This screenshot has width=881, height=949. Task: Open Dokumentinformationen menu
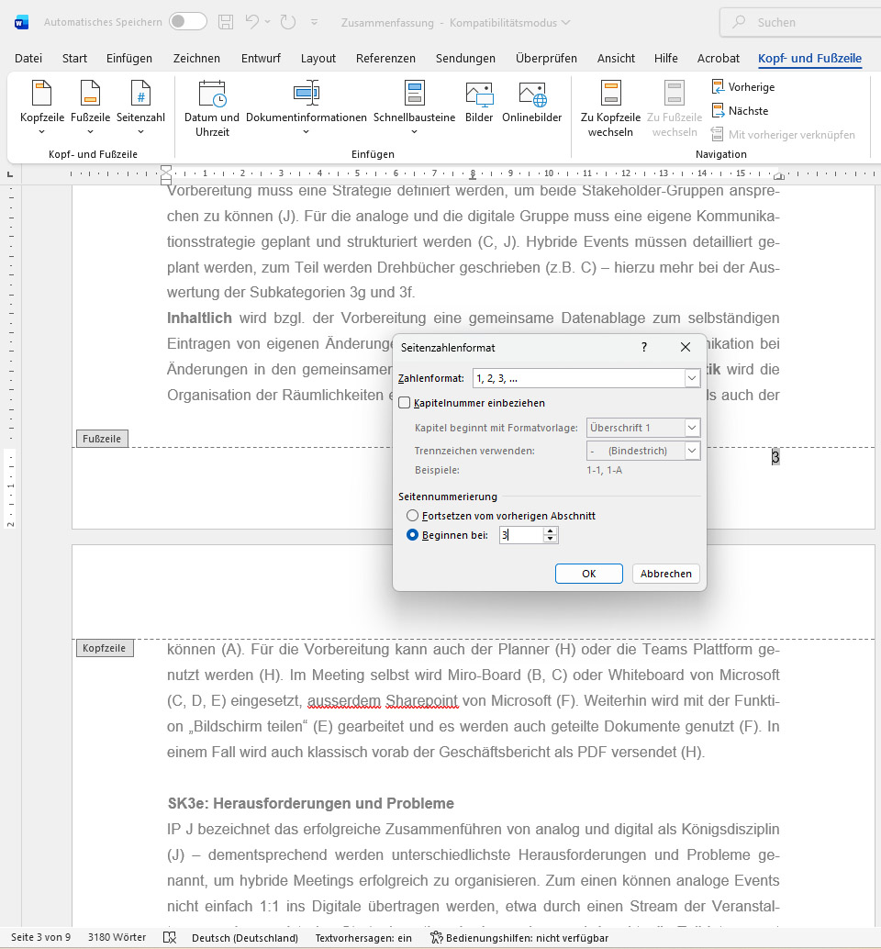[x=306, y=106]
